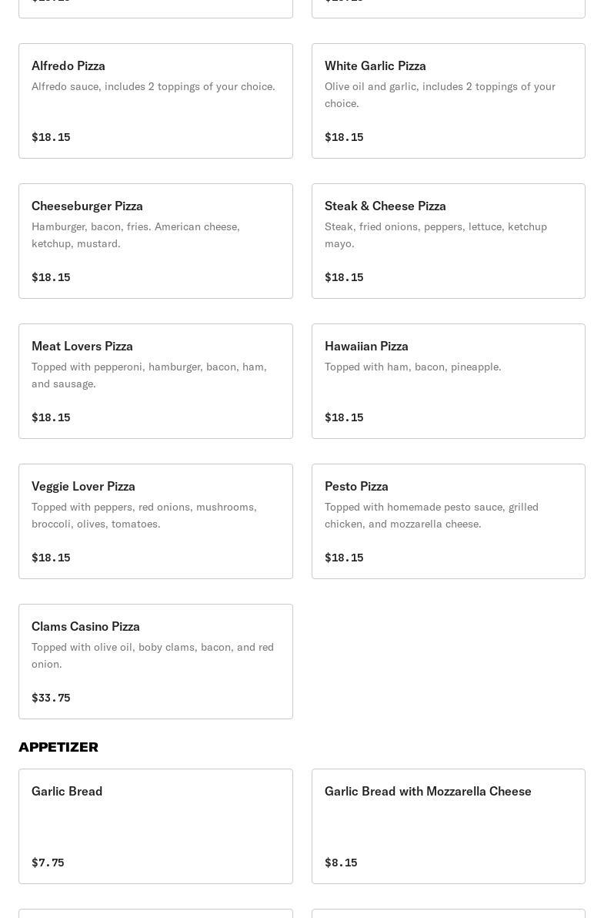Screen dimensions: 604x918
Task: Select the White Garlic Pizza card
Action: (448, 101)
